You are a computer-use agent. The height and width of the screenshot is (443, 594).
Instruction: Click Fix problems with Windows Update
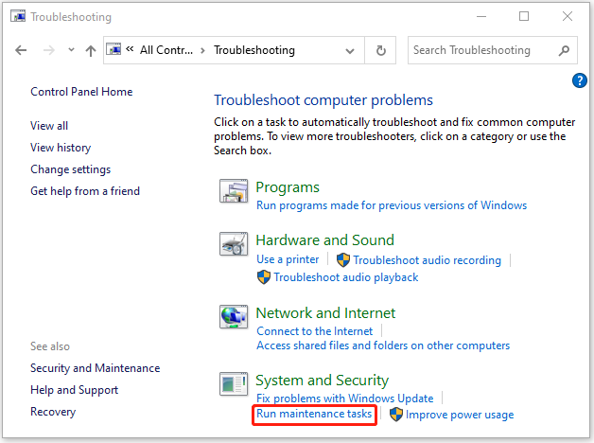click(x=345, y=399)
